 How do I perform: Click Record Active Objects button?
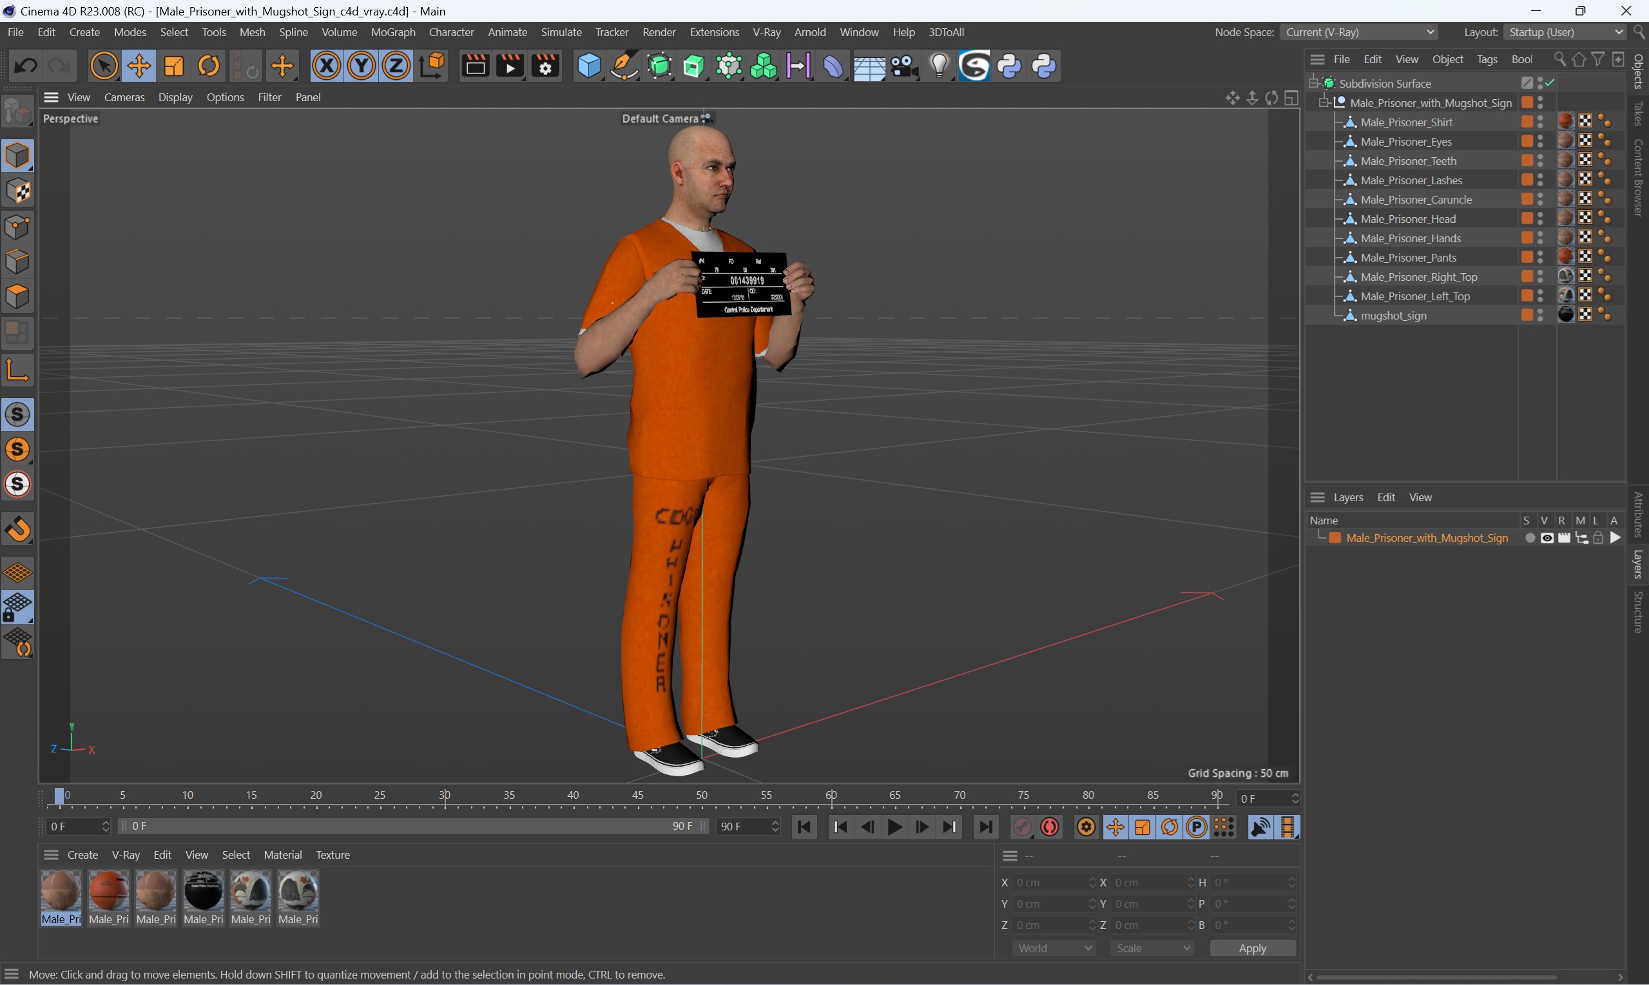(1023, 827)
